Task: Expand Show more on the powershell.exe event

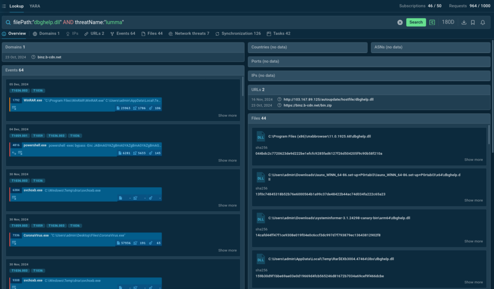Action: [x=227, y=161]
